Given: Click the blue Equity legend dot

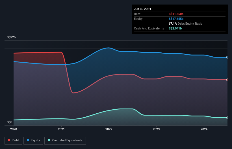Looking at the screenshot, I should click(x=28, y=140).
